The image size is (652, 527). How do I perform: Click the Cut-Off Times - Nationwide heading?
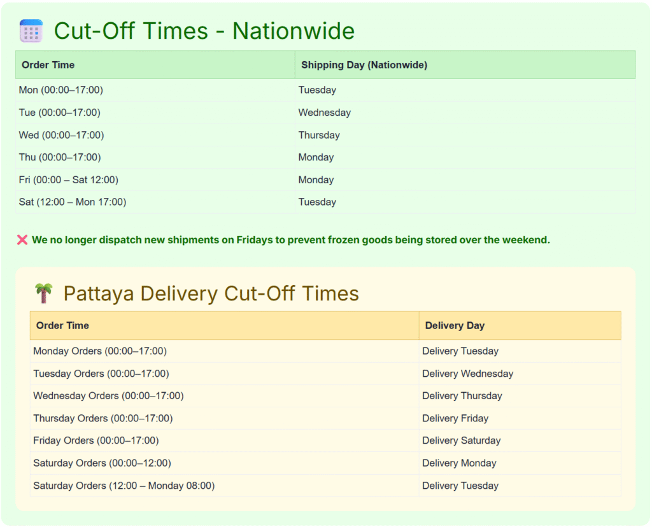(x=204, y=31)
